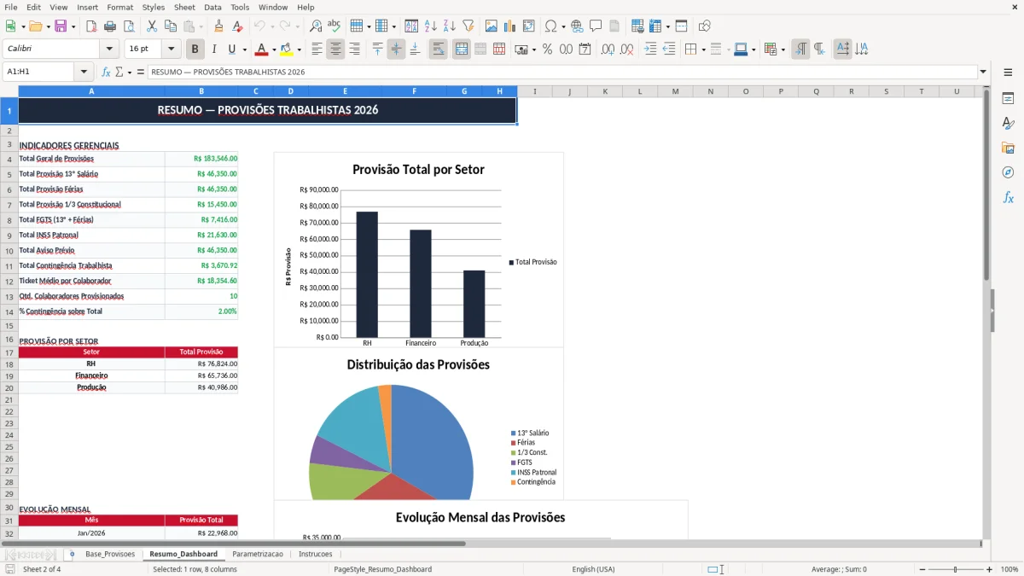Switch to Base_Provisoes sheet tab
The height and width of the screenshot is (576, 1024).
[x=110, y=554]
